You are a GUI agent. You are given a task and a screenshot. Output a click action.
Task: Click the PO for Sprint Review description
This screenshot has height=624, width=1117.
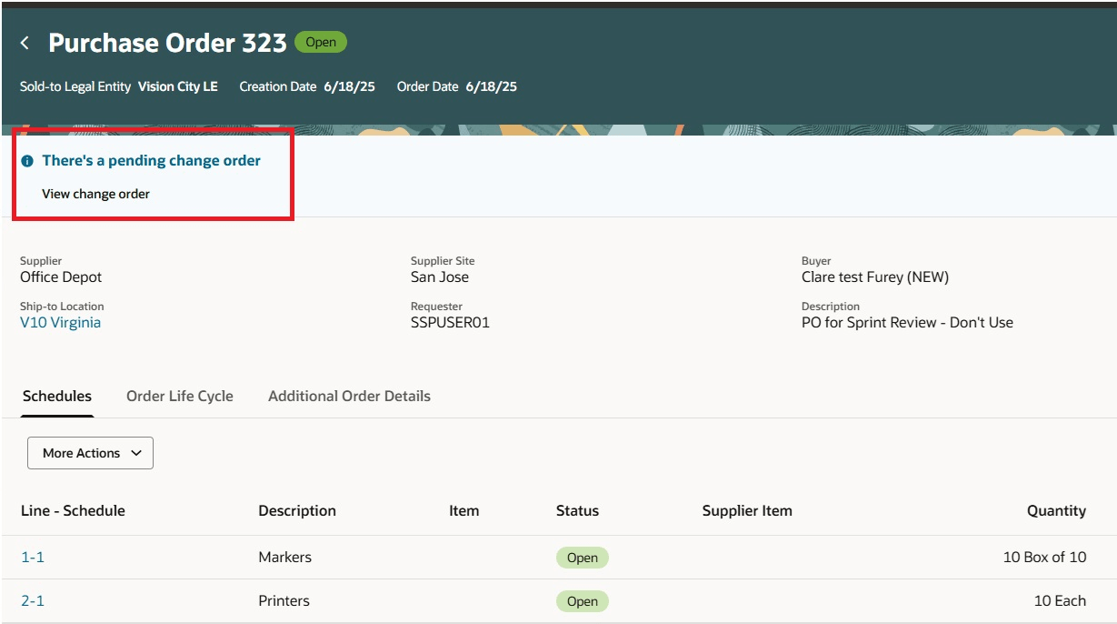pyautogui.click(x=907, y=322)
